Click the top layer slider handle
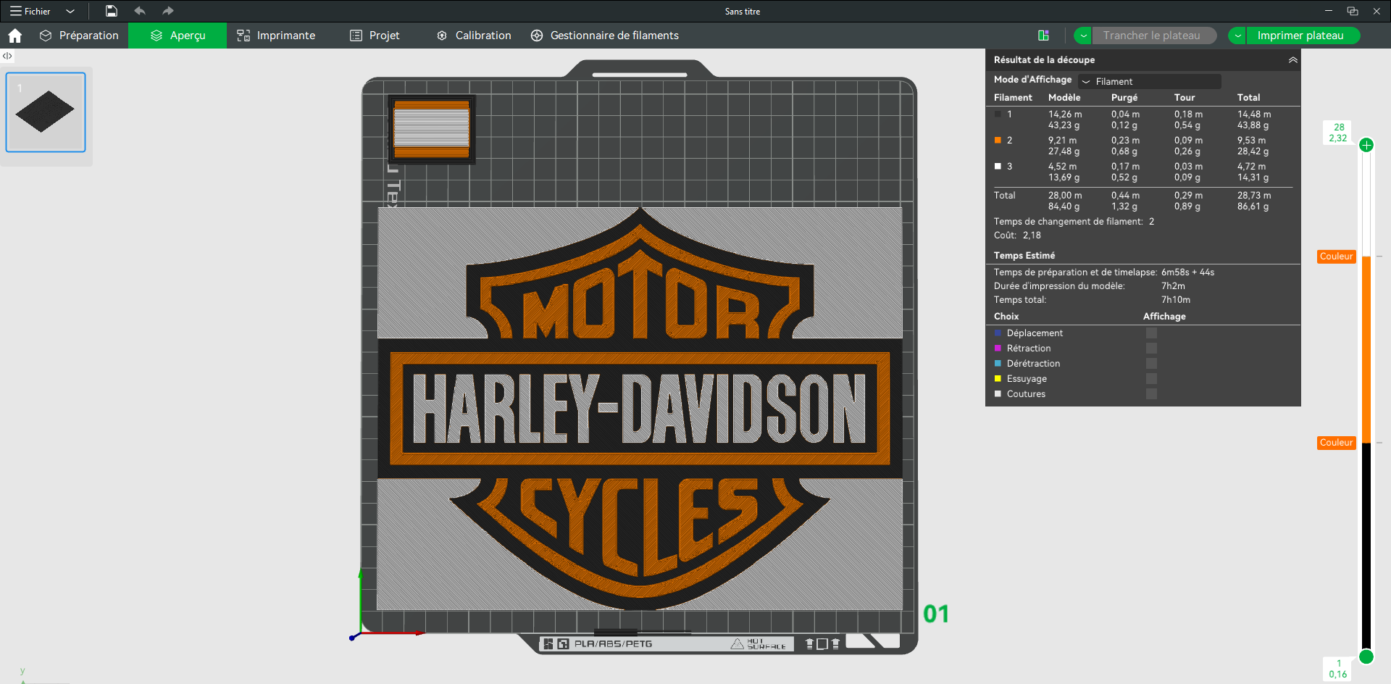 [x=1366, y=145]
